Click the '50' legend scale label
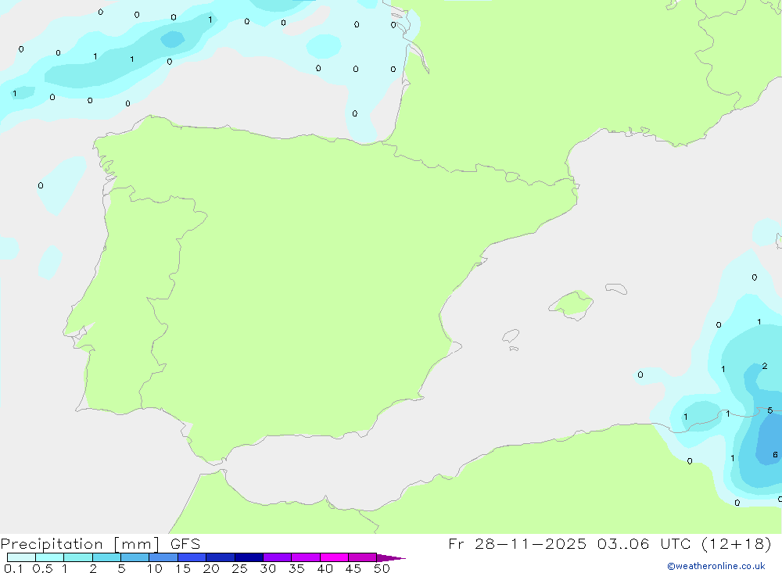The height and width of the screenshot is (573, 782). tap(382, 568)
